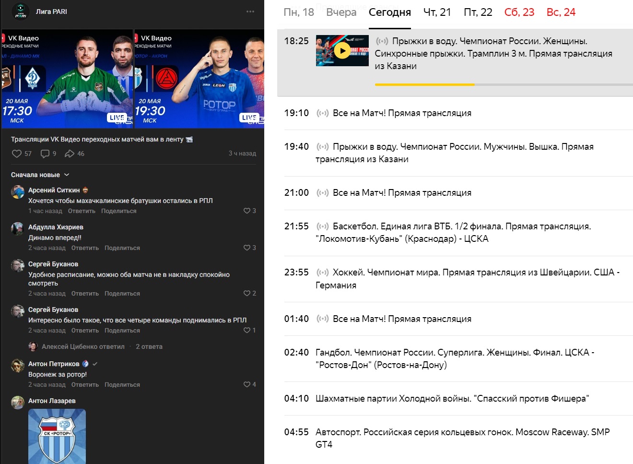Play the 18:25 diving broadcast video
The width and height of the screenshot is (633, 464).
click(342, 50)
